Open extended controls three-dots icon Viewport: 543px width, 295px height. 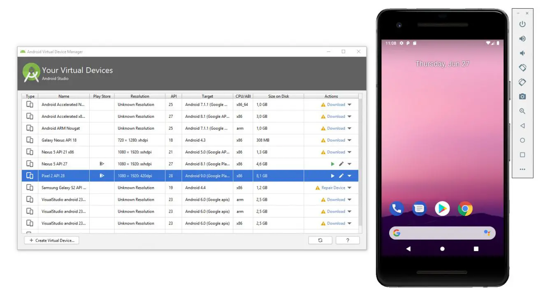pos(522,169)
